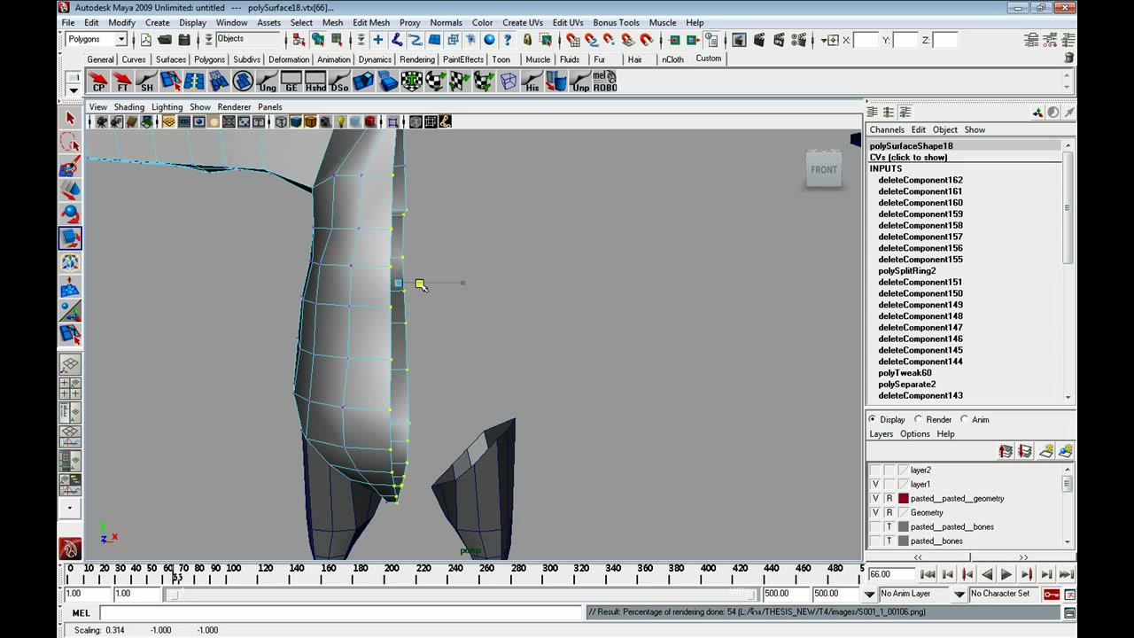
Task: Toggle visibility of pasted__bones layer
Action: (x=875, y=541)
